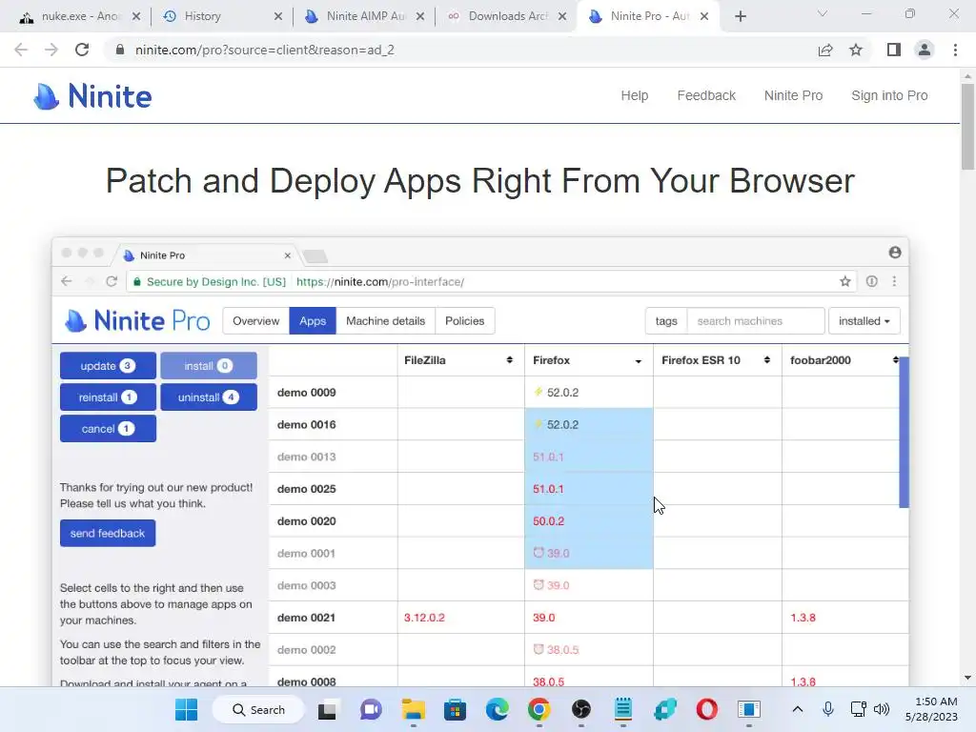Close the Ninite AIMP tab

click(x=420, y=17)
